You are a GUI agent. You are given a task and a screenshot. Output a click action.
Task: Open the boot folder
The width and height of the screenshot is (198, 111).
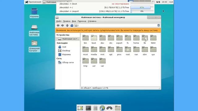pos(94,39)
